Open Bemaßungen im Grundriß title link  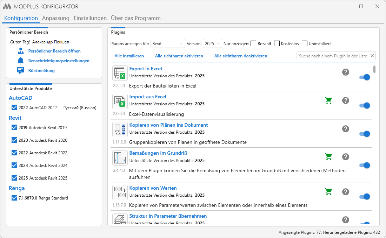158,153
